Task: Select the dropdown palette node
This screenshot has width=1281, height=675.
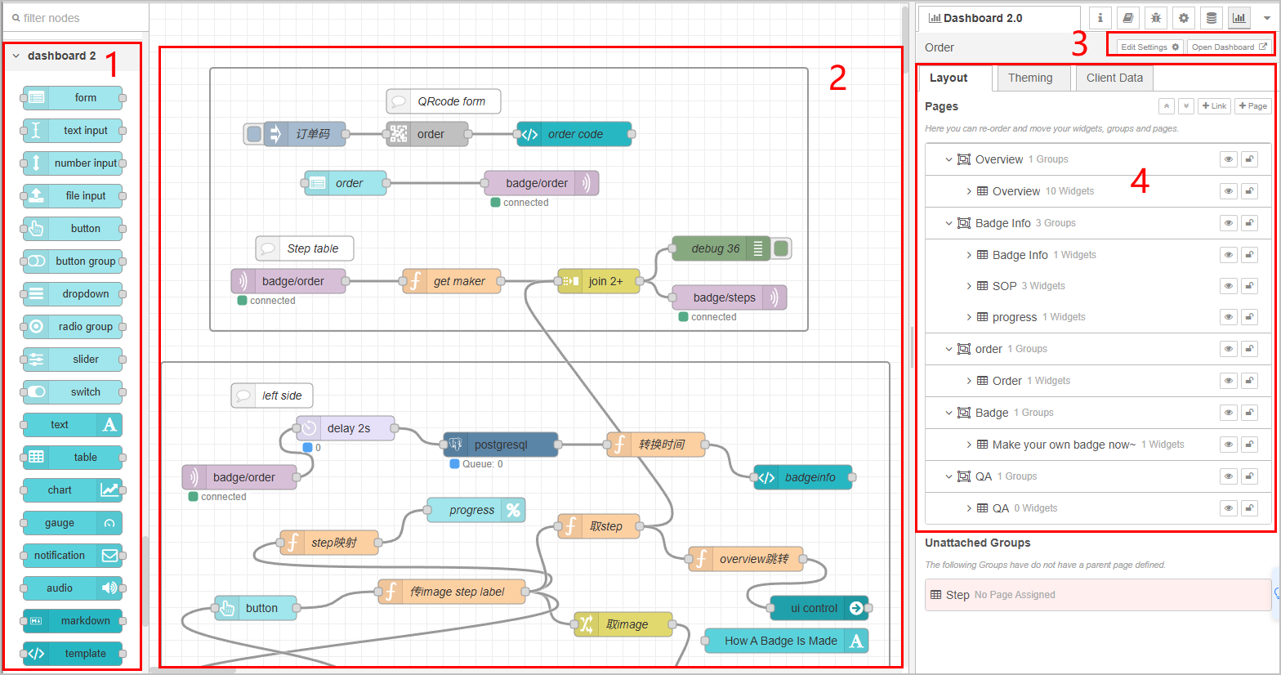Action: (73, 294)
